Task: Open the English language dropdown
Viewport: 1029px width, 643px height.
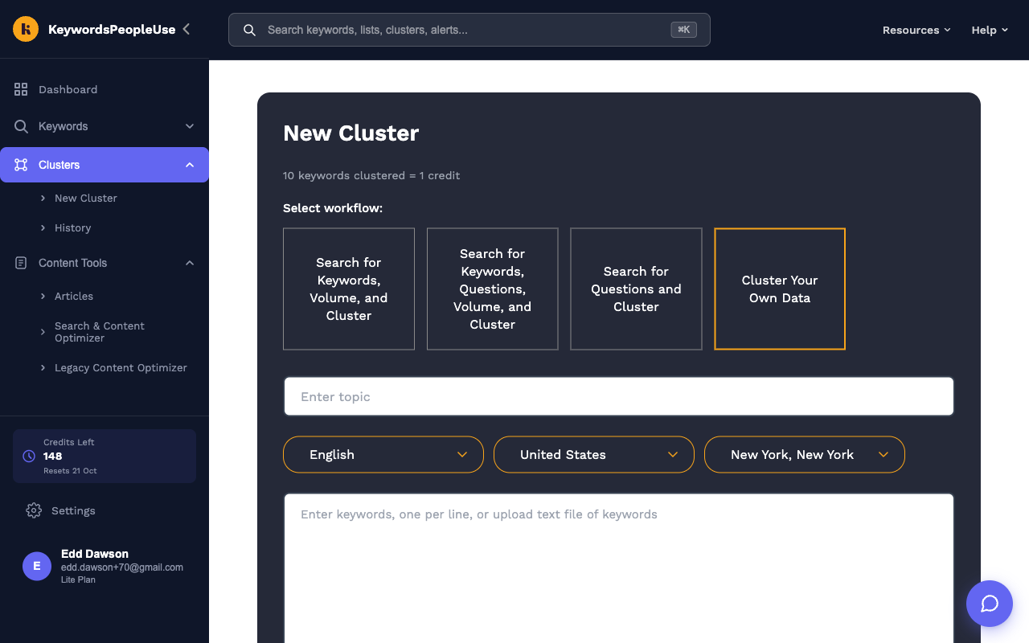Action: click(x=383, y=454)
